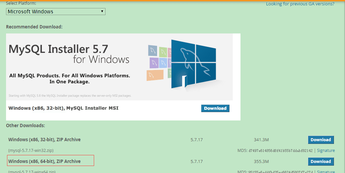Select Windows (x86, 64-bit), ZIP Archive title
This screenshot has height=173, width=345.
point(45,161)
